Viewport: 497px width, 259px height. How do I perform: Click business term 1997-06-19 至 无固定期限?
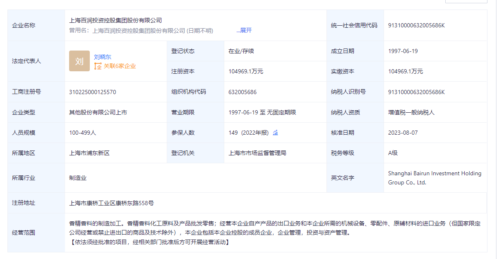coord(262,112)
